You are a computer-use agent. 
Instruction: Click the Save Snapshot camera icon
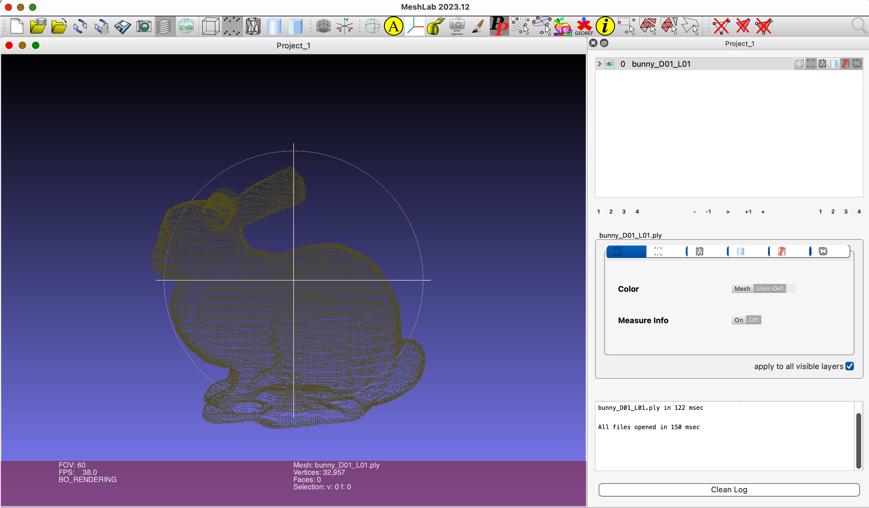(x=144, y=27)
